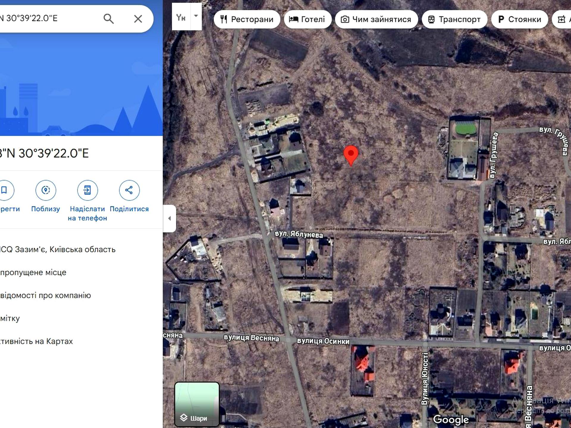This screenshot has height=428, width=571.
Task: Click the відомості про компанію option
Action: point(46,295)
